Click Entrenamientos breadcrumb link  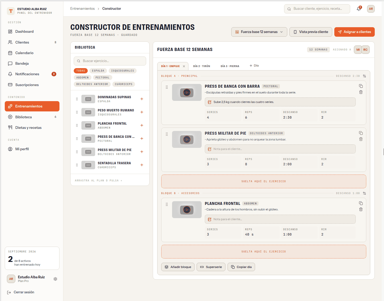[82, 9]
